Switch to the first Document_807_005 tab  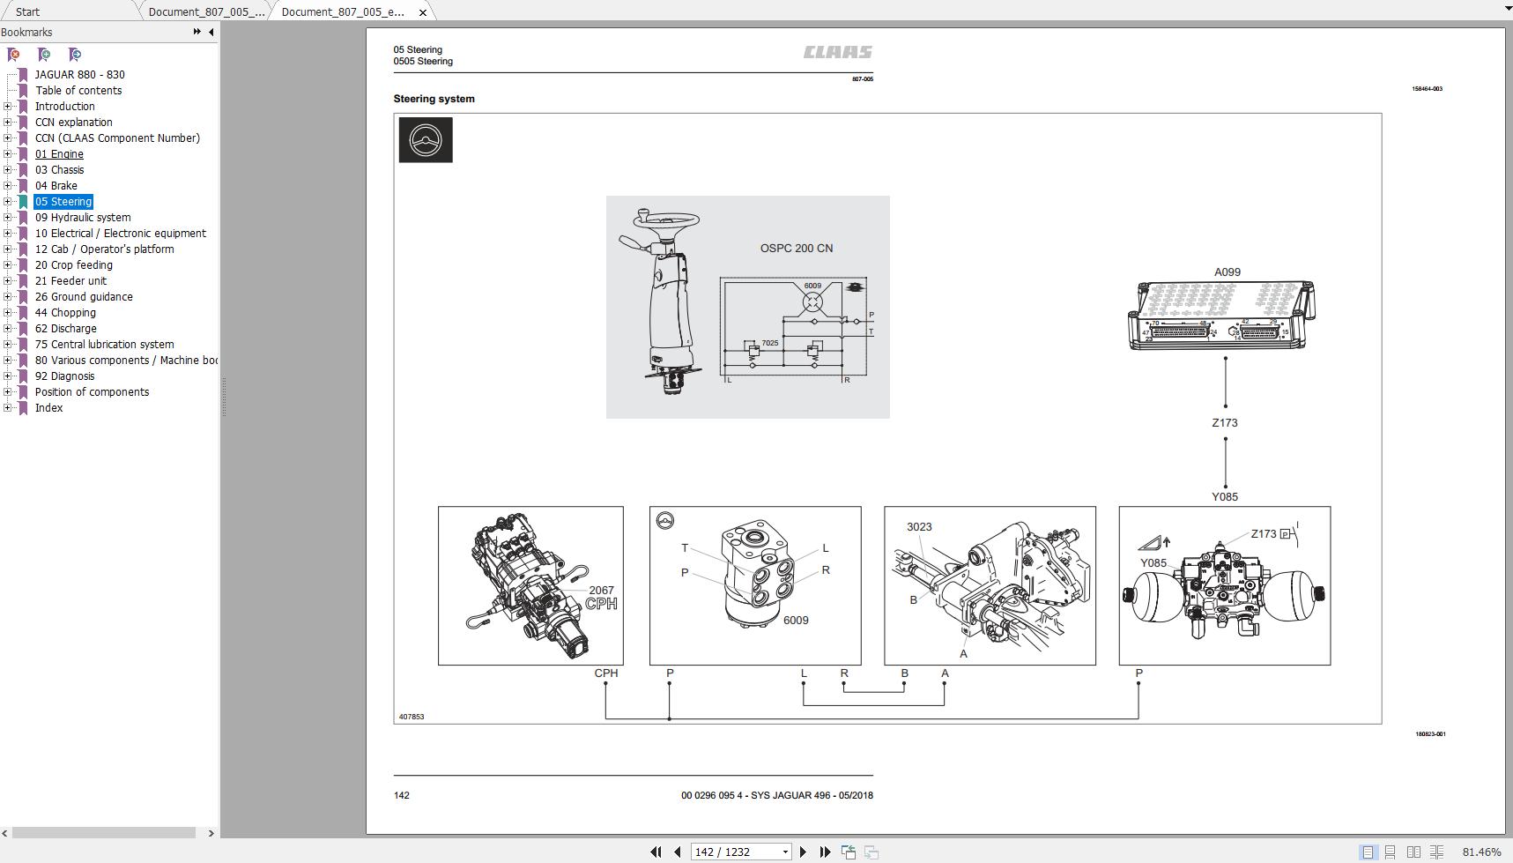pos(206,11)
